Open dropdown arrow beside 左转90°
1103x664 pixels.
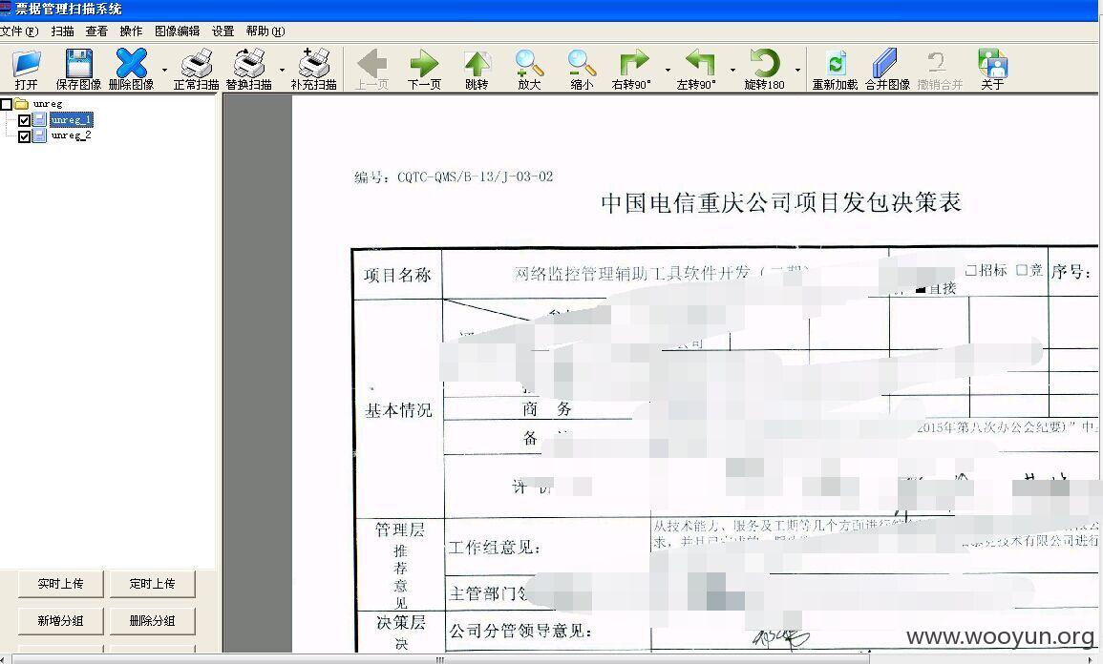(732, 70)
